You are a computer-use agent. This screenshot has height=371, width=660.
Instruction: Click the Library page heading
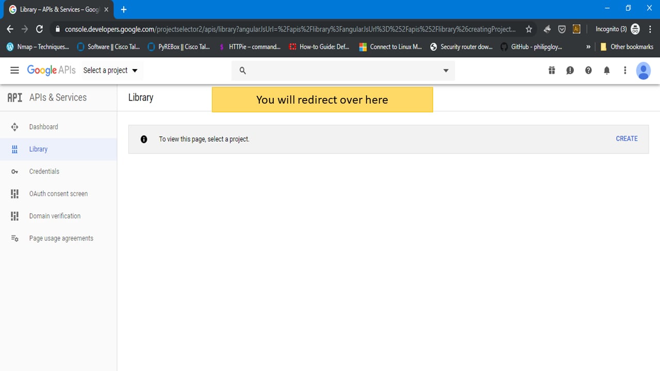point(141,97)
